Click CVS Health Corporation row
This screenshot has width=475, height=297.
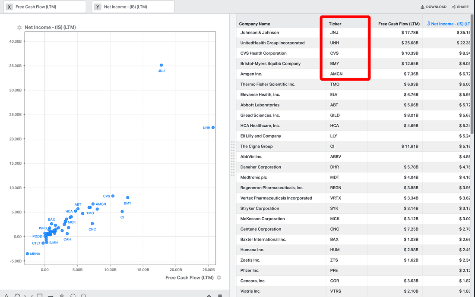[x=353, y=53]
